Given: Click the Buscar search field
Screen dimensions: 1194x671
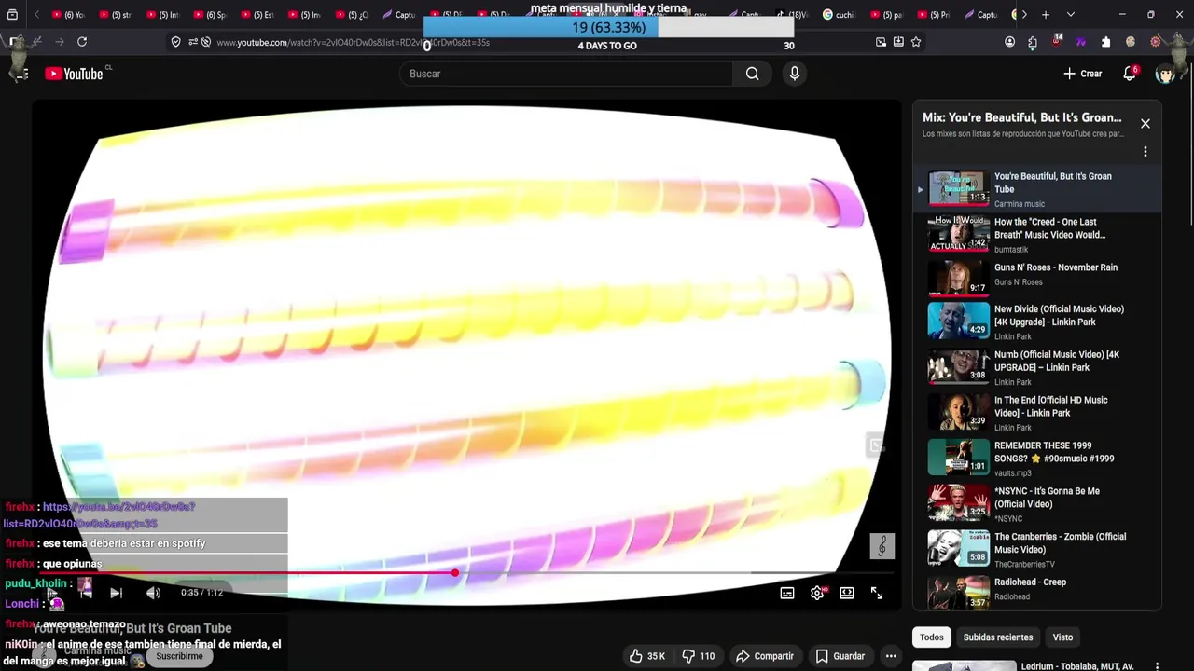Looking at the screenshot, I should tap(567, 74).
